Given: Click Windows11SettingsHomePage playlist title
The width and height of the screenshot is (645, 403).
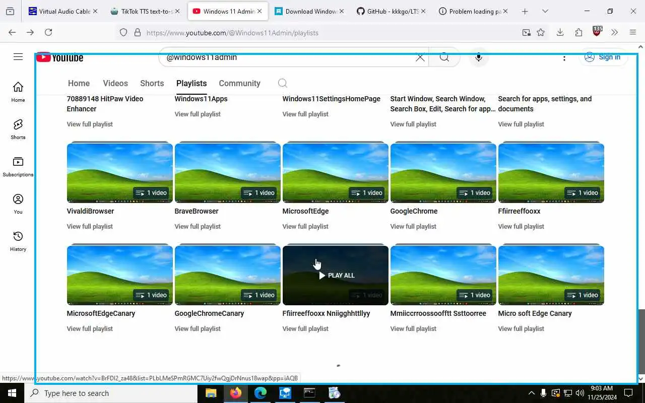Looking at the screenshot, I should [x=331, y=99].
